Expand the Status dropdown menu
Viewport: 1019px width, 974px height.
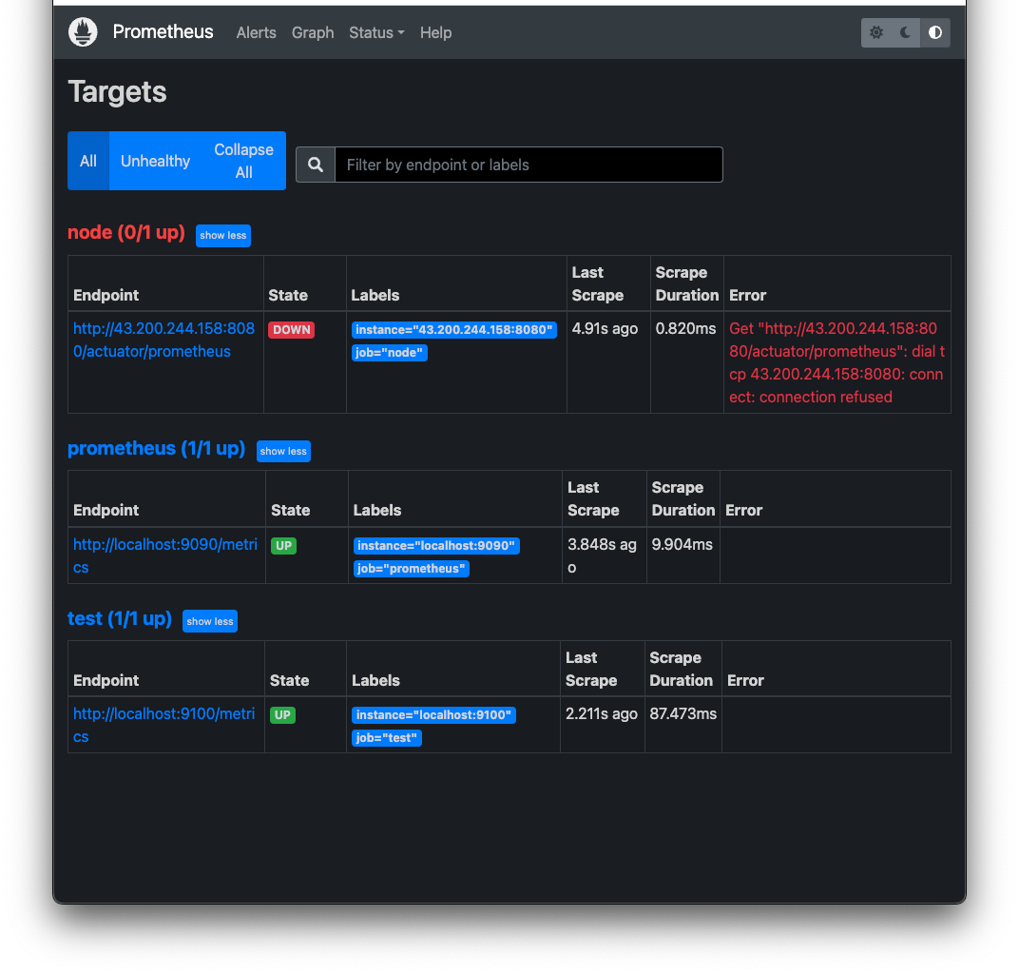[x=376, y=32]
